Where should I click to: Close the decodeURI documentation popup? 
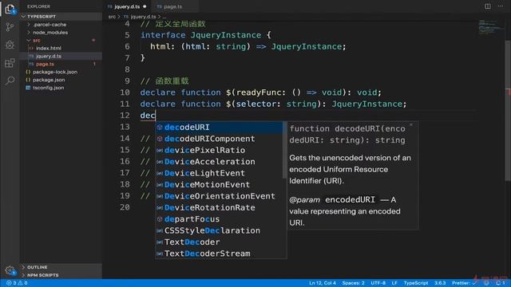click(x=411, y=125)
